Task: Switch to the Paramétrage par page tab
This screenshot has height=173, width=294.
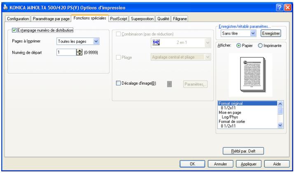Action: point(51,19)
